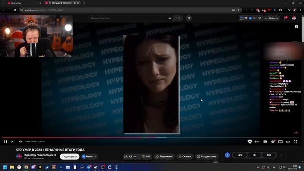Show hidden system tray icons
304x171 pixels.
click(x=258, y=167)
